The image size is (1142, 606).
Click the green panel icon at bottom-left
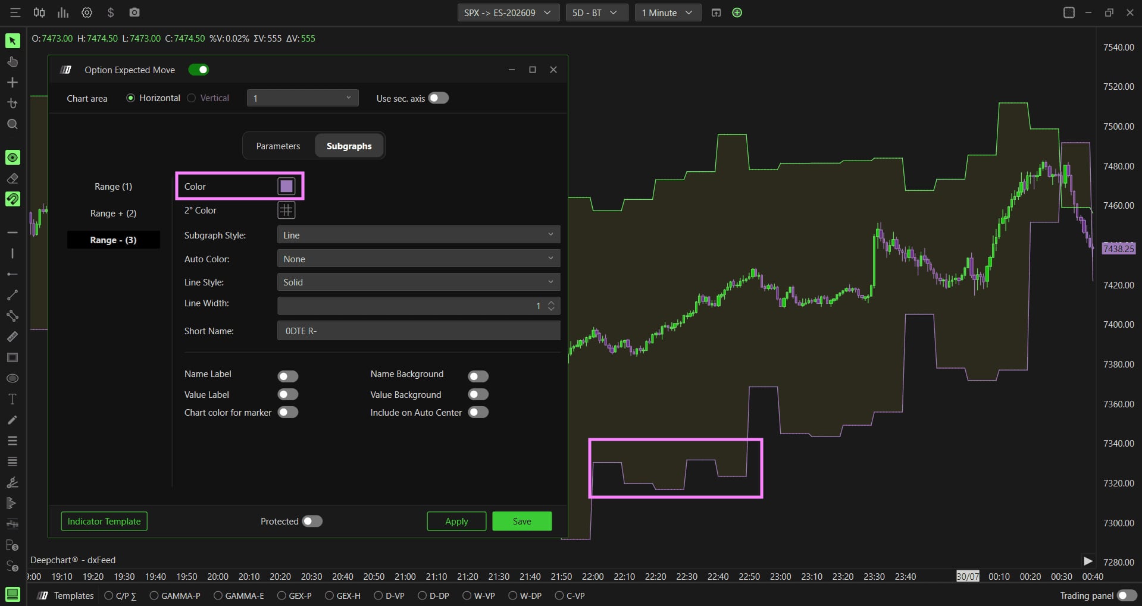coord(12,594)
